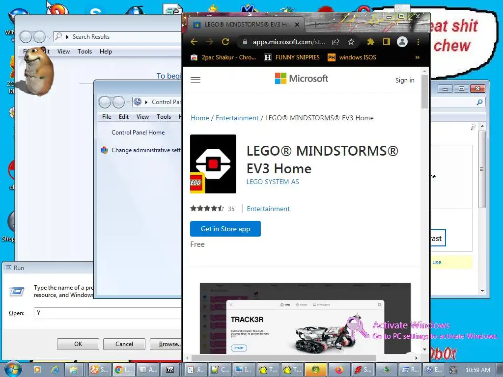Click OK in Run dialog

[x=78, y=344]
